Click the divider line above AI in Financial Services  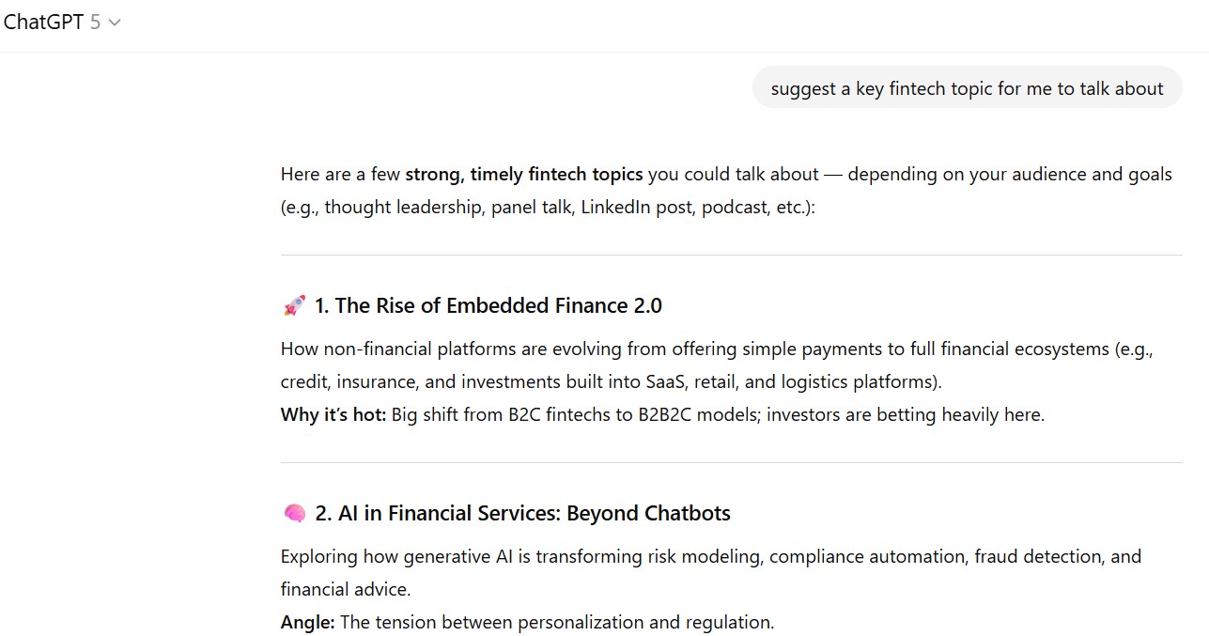pyautogui.click(x=731, y=462)
